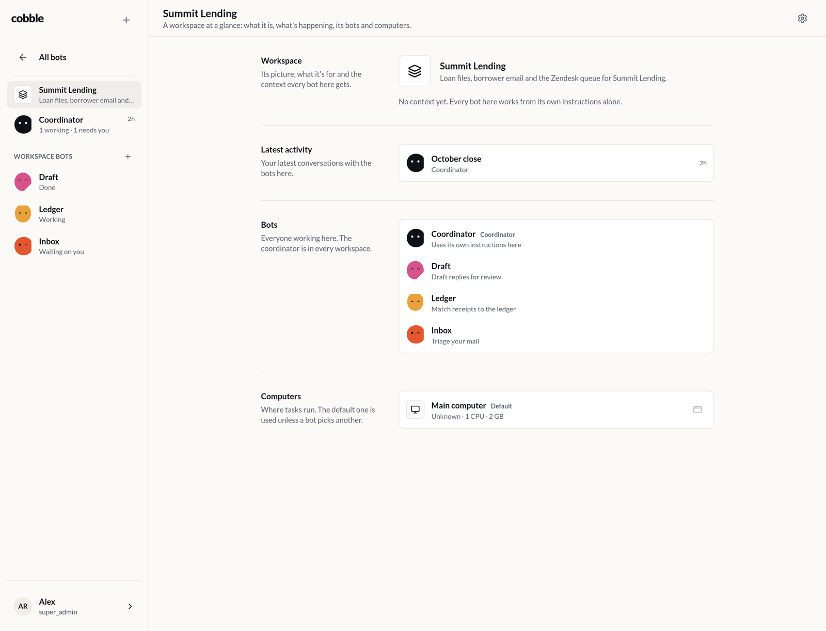The image size is (826, 631).
Task: Open Draft replies for review bot row
Action: click(x=556, y=270)
